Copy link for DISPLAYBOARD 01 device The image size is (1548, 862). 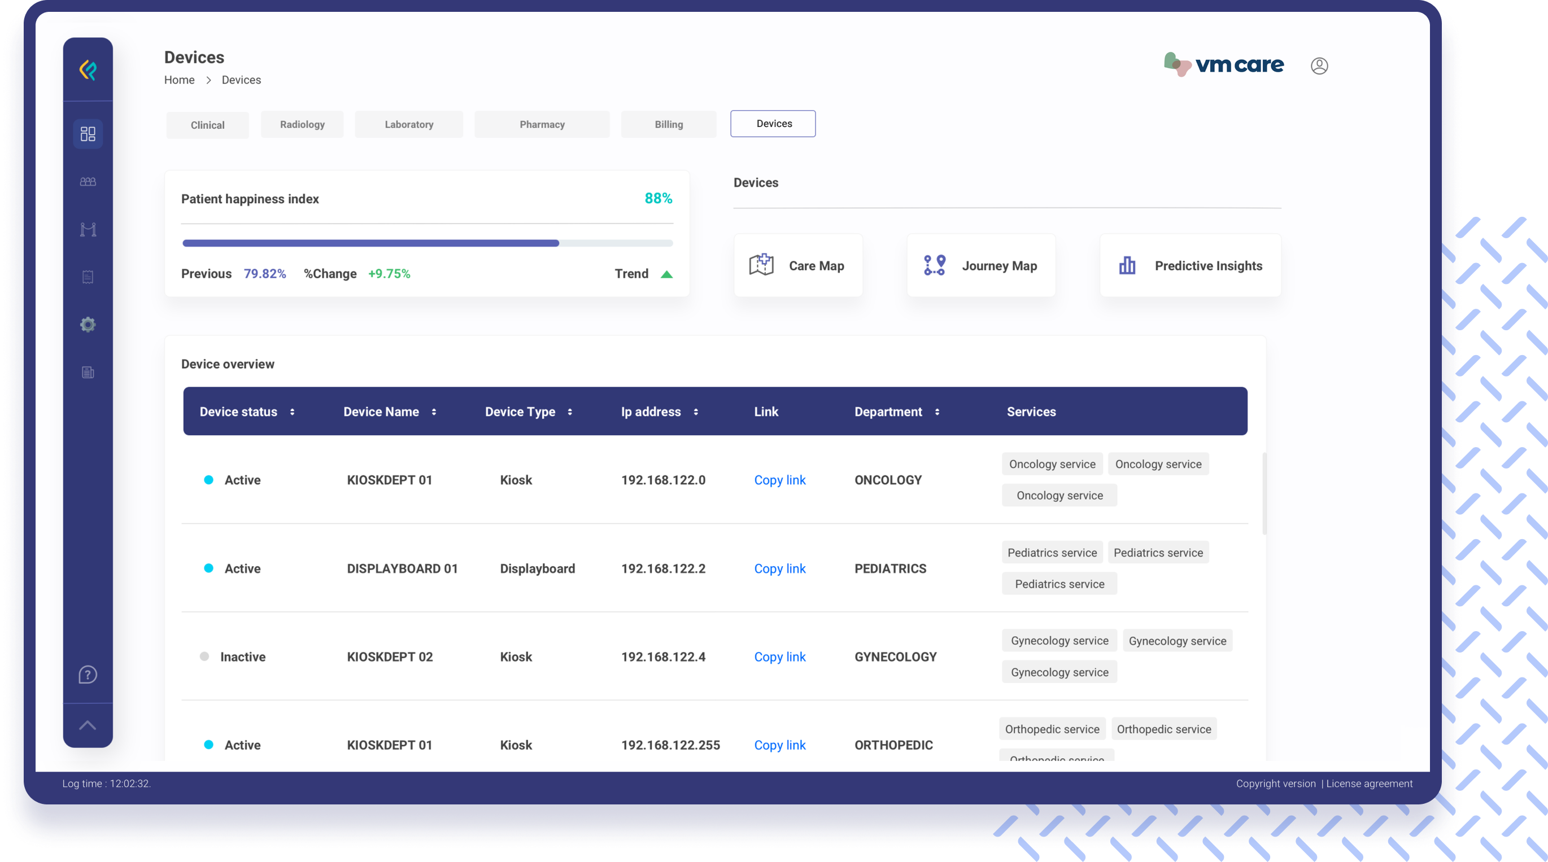[x=779, y=568]
